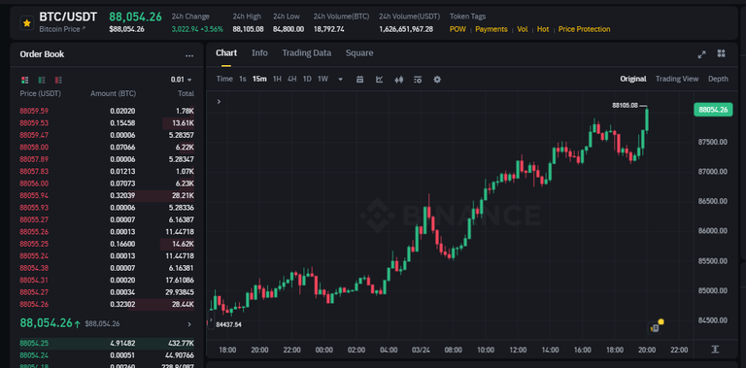Open the chart settings gear icon
Viewport: 746px width, 368px height.
(x=437, y=80)
